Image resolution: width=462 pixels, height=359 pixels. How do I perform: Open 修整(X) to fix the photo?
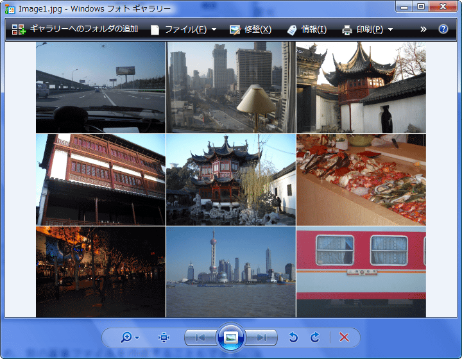[x=250, y=29]
